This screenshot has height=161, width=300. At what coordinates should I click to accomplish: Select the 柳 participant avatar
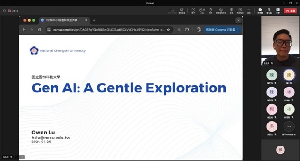point(272,109)
